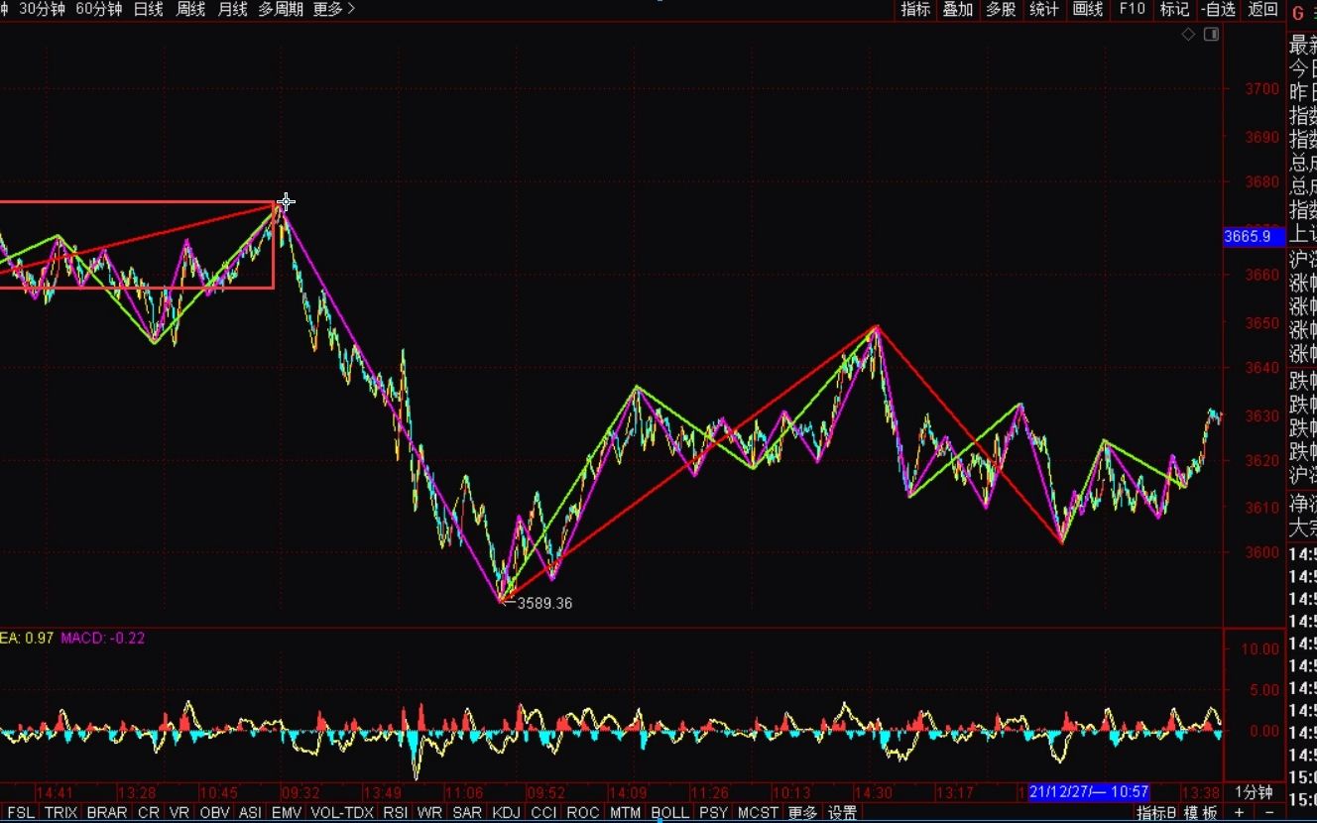Open the 更多 indicators list at bottom
This screenshot has height=823, width=1317.
coord(803,813)
